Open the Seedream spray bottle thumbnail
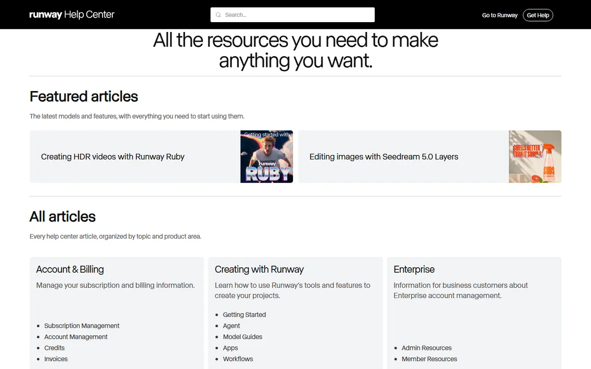Screen dimensions: 591x369 [x=535, y=156]
